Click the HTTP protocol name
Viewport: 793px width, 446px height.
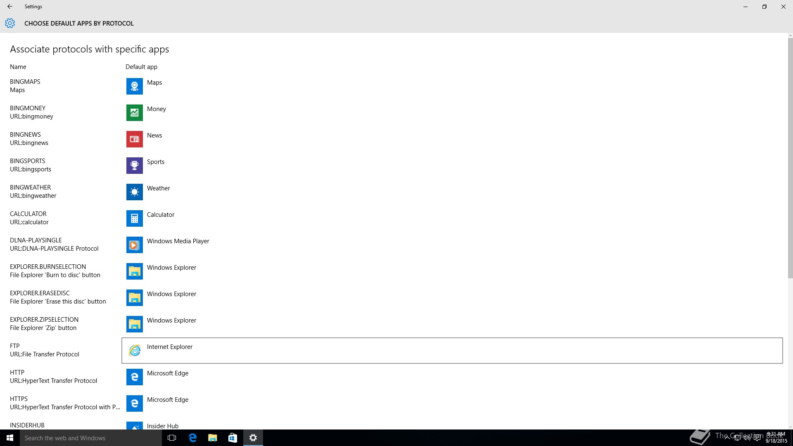tap(17, 372)
